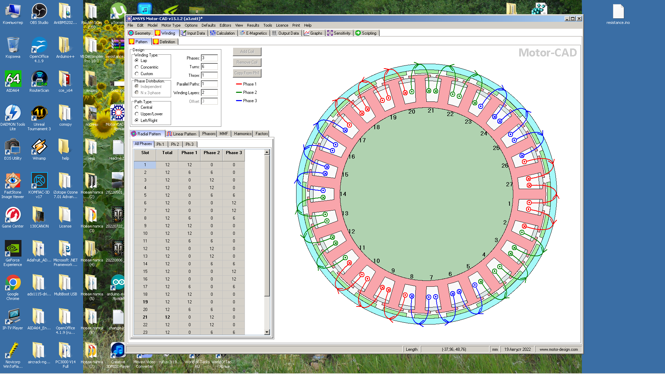Select the Pattern sub-tab icon
This screenshot has height=374, width=665.
[132, 42]
